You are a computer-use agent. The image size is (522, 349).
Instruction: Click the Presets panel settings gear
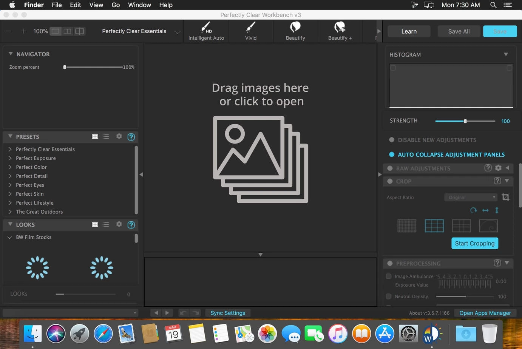pos(119,136)
